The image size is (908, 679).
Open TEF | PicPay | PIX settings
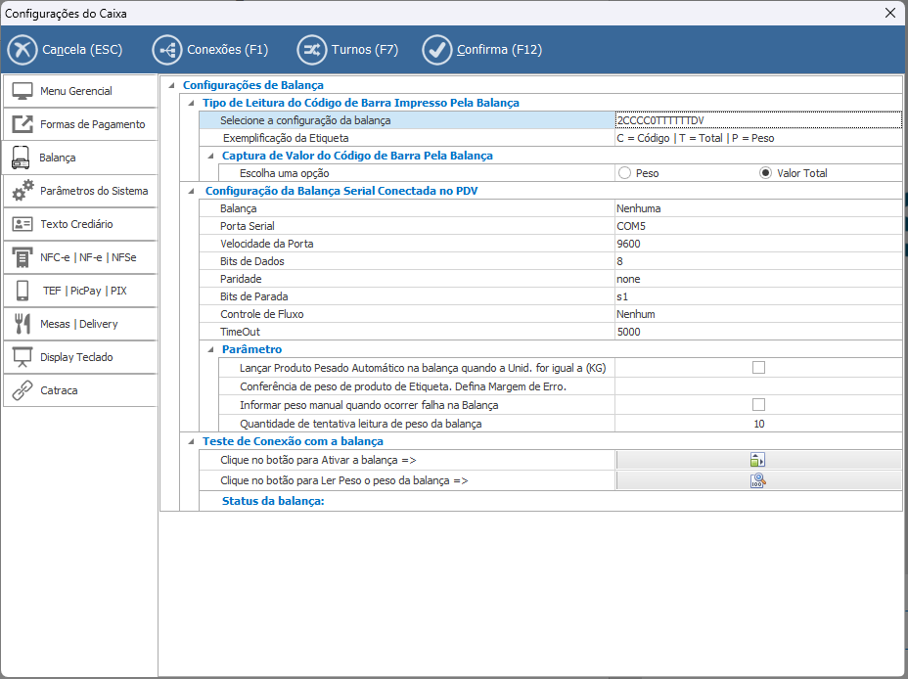(x=80, y=291)
